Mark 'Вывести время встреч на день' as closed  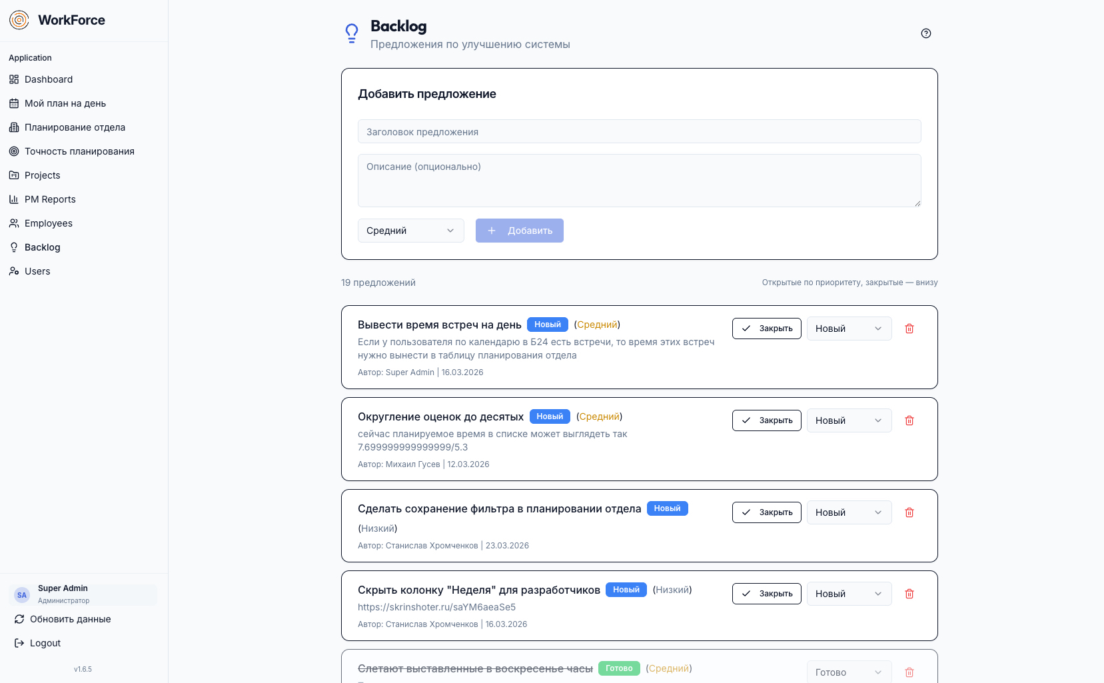(766, 329)
